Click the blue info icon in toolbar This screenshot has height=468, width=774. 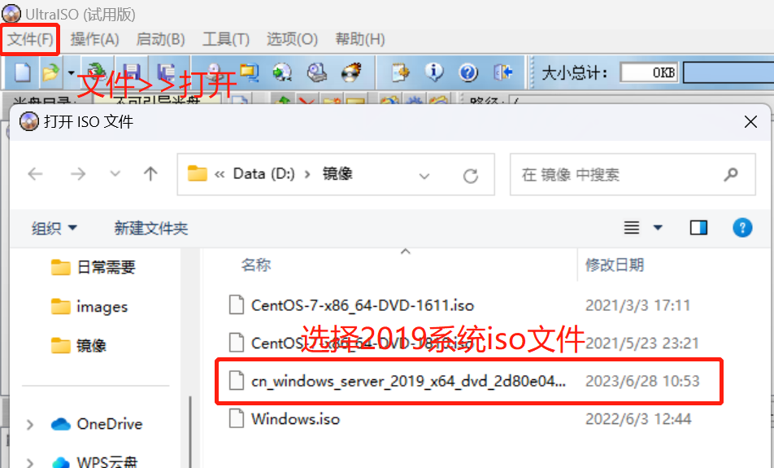tap(434, 72)
